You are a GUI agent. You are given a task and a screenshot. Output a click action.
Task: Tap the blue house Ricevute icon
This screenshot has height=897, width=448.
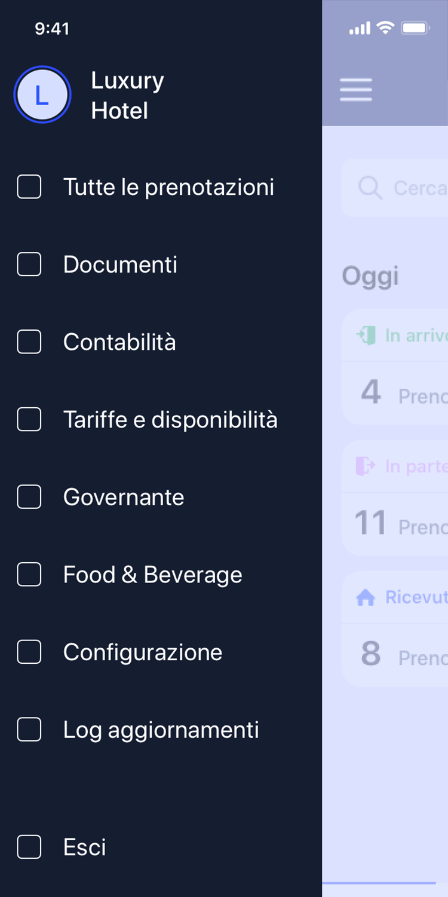pyautogui.click(x=366, y=597)
